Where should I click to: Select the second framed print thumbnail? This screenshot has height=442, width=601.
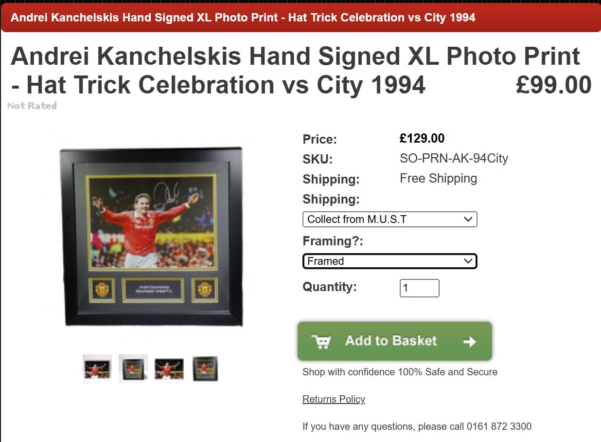click(x=133, y=369)
